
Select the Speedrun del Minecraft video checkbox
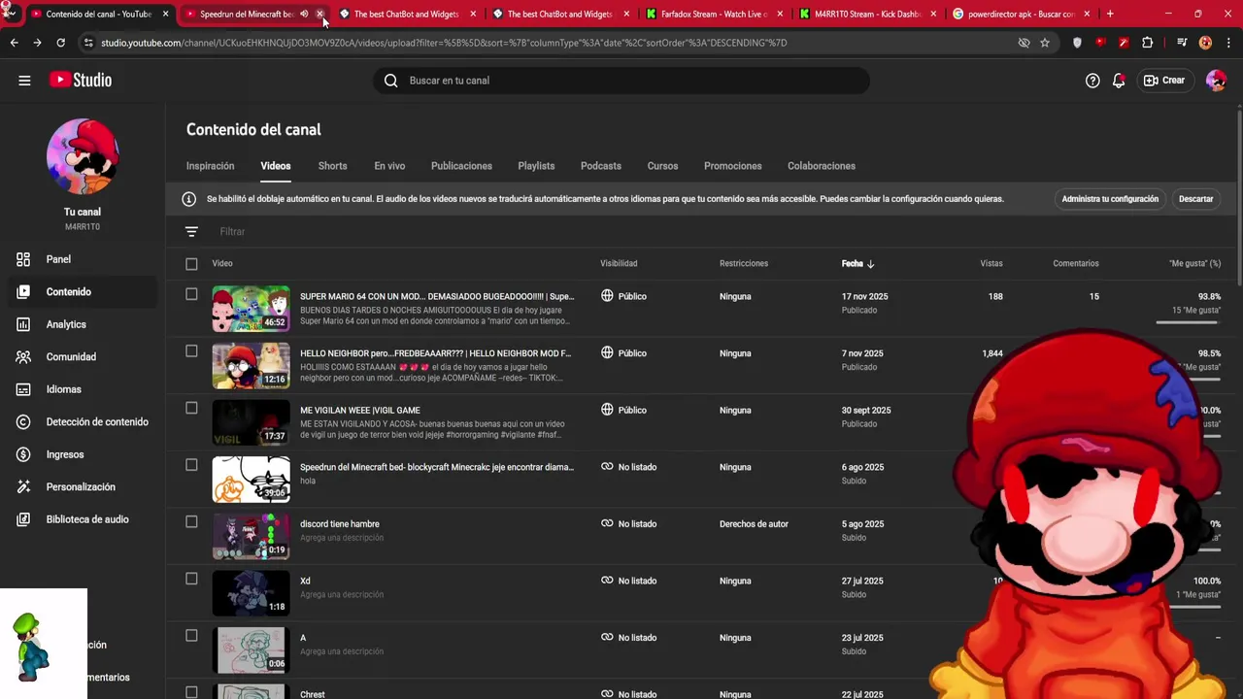pyautogui.click(x=191, y=465)
